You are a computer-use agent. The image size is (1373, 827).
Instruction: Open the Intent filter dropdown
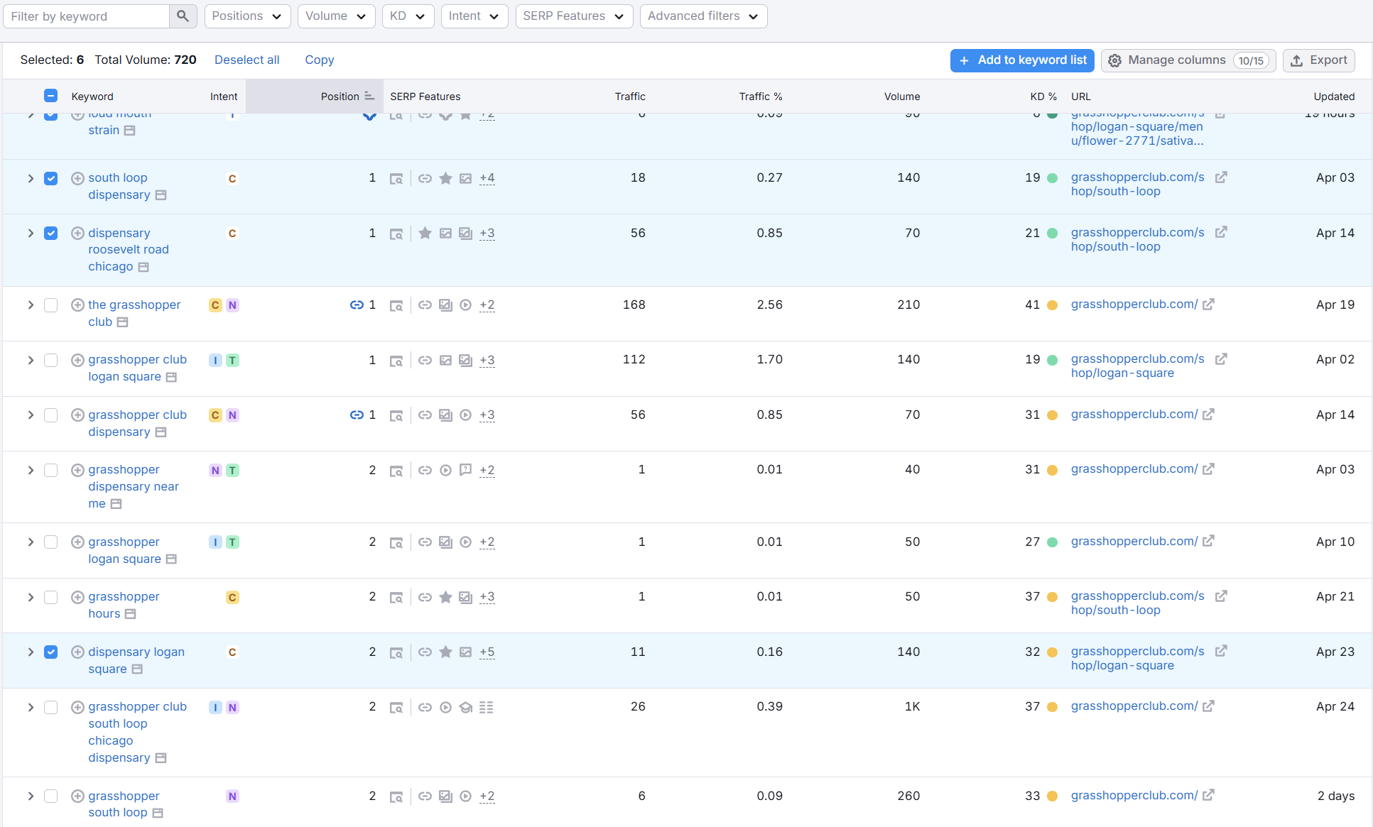click(474, 16)
